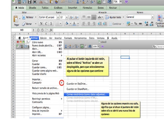Open Condicional Formato icon
This screenshot has width=164, height=123.
click(x=160, y=18)
